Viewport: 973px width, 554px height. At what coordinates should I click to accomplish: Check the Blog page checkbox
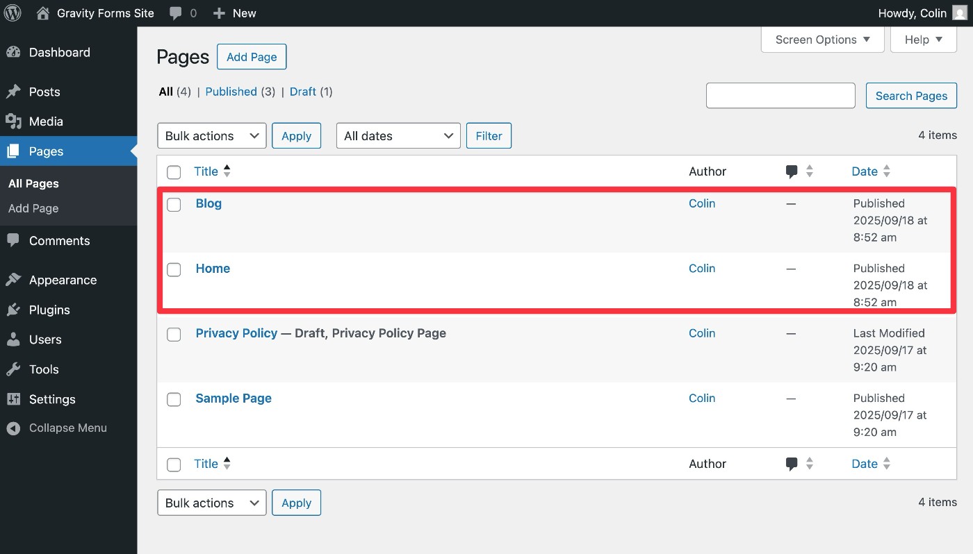coord(174,203)
